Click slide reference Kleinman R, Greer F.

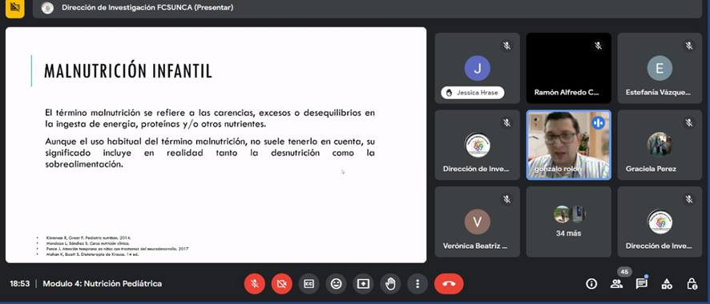pos(89,238)
